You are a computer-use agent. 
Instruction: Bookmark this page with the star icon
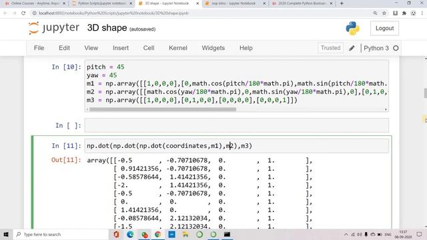click(x=384, y=13)
